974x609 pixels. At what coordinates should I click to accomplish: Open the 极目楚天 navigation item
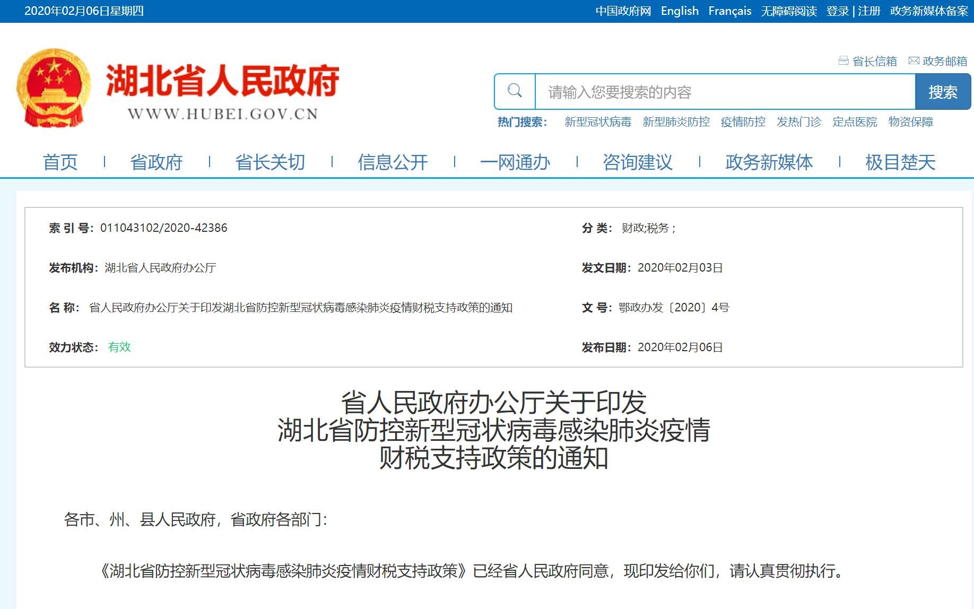[900, 162]
